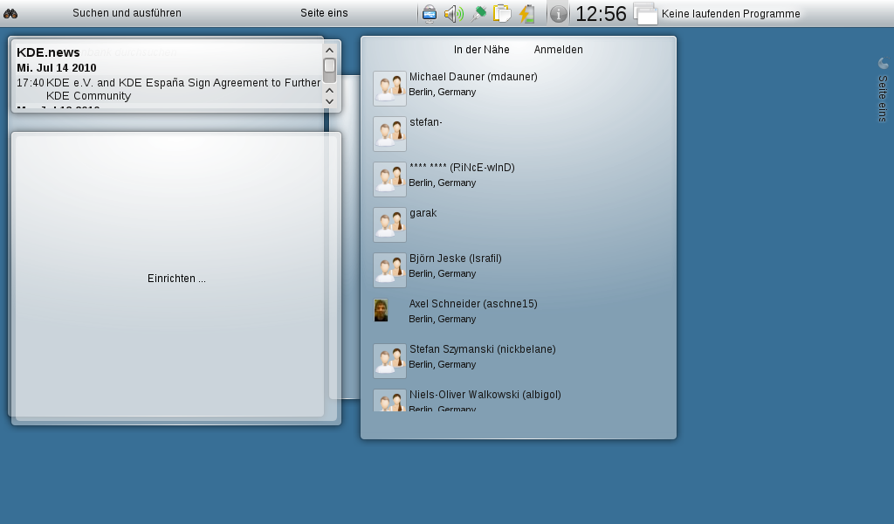Open the network connection plug icon
This screenshot has width=894, height=524.
click(x=478, y=13)
